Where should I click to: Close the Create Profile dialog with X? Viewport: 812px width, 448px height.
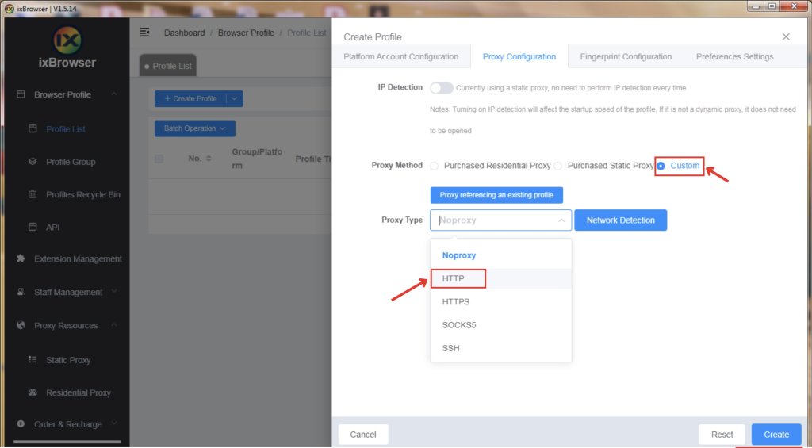click(786, 36)
